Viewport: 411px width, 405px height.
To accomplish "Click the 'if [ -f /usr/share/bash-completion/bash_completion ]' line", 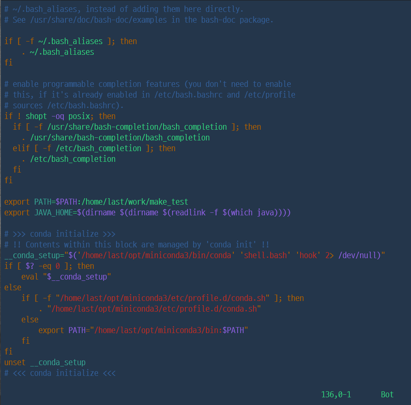I will tap(137, 127).
